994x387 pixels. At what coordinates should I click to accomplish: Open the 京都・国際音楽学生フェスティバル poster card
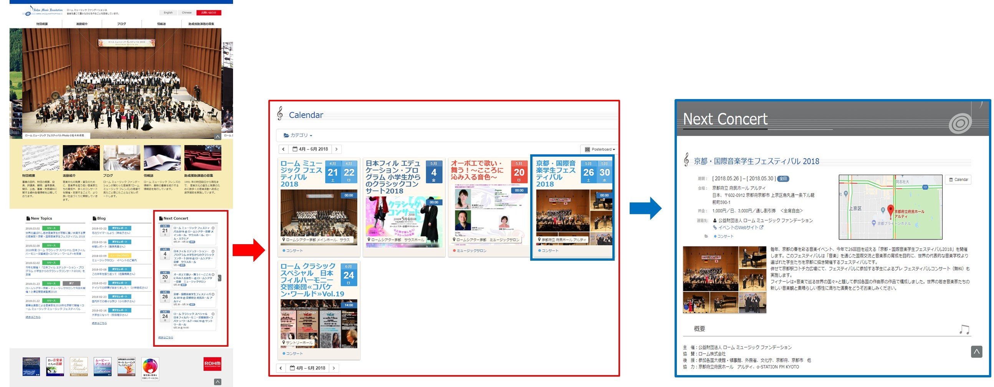[572, 208]
